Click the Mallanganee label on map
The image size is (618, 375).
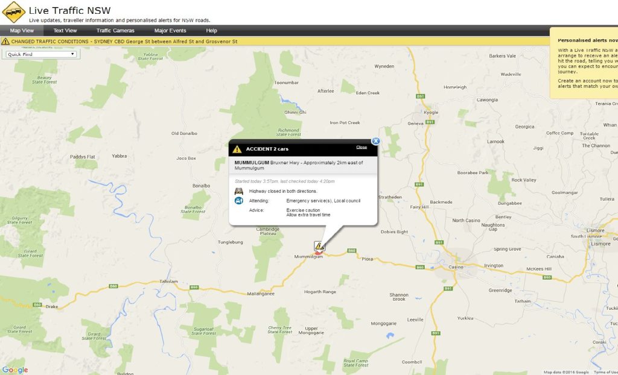click(x=261, y=294)
